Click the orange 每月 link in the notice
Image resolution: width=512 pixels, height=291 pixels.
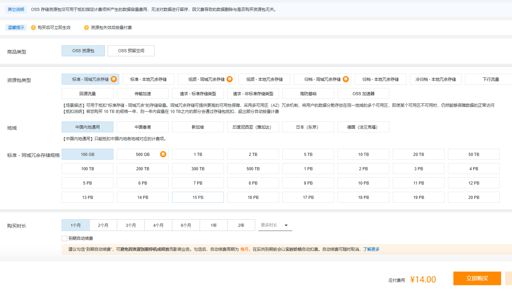point(244,249)
